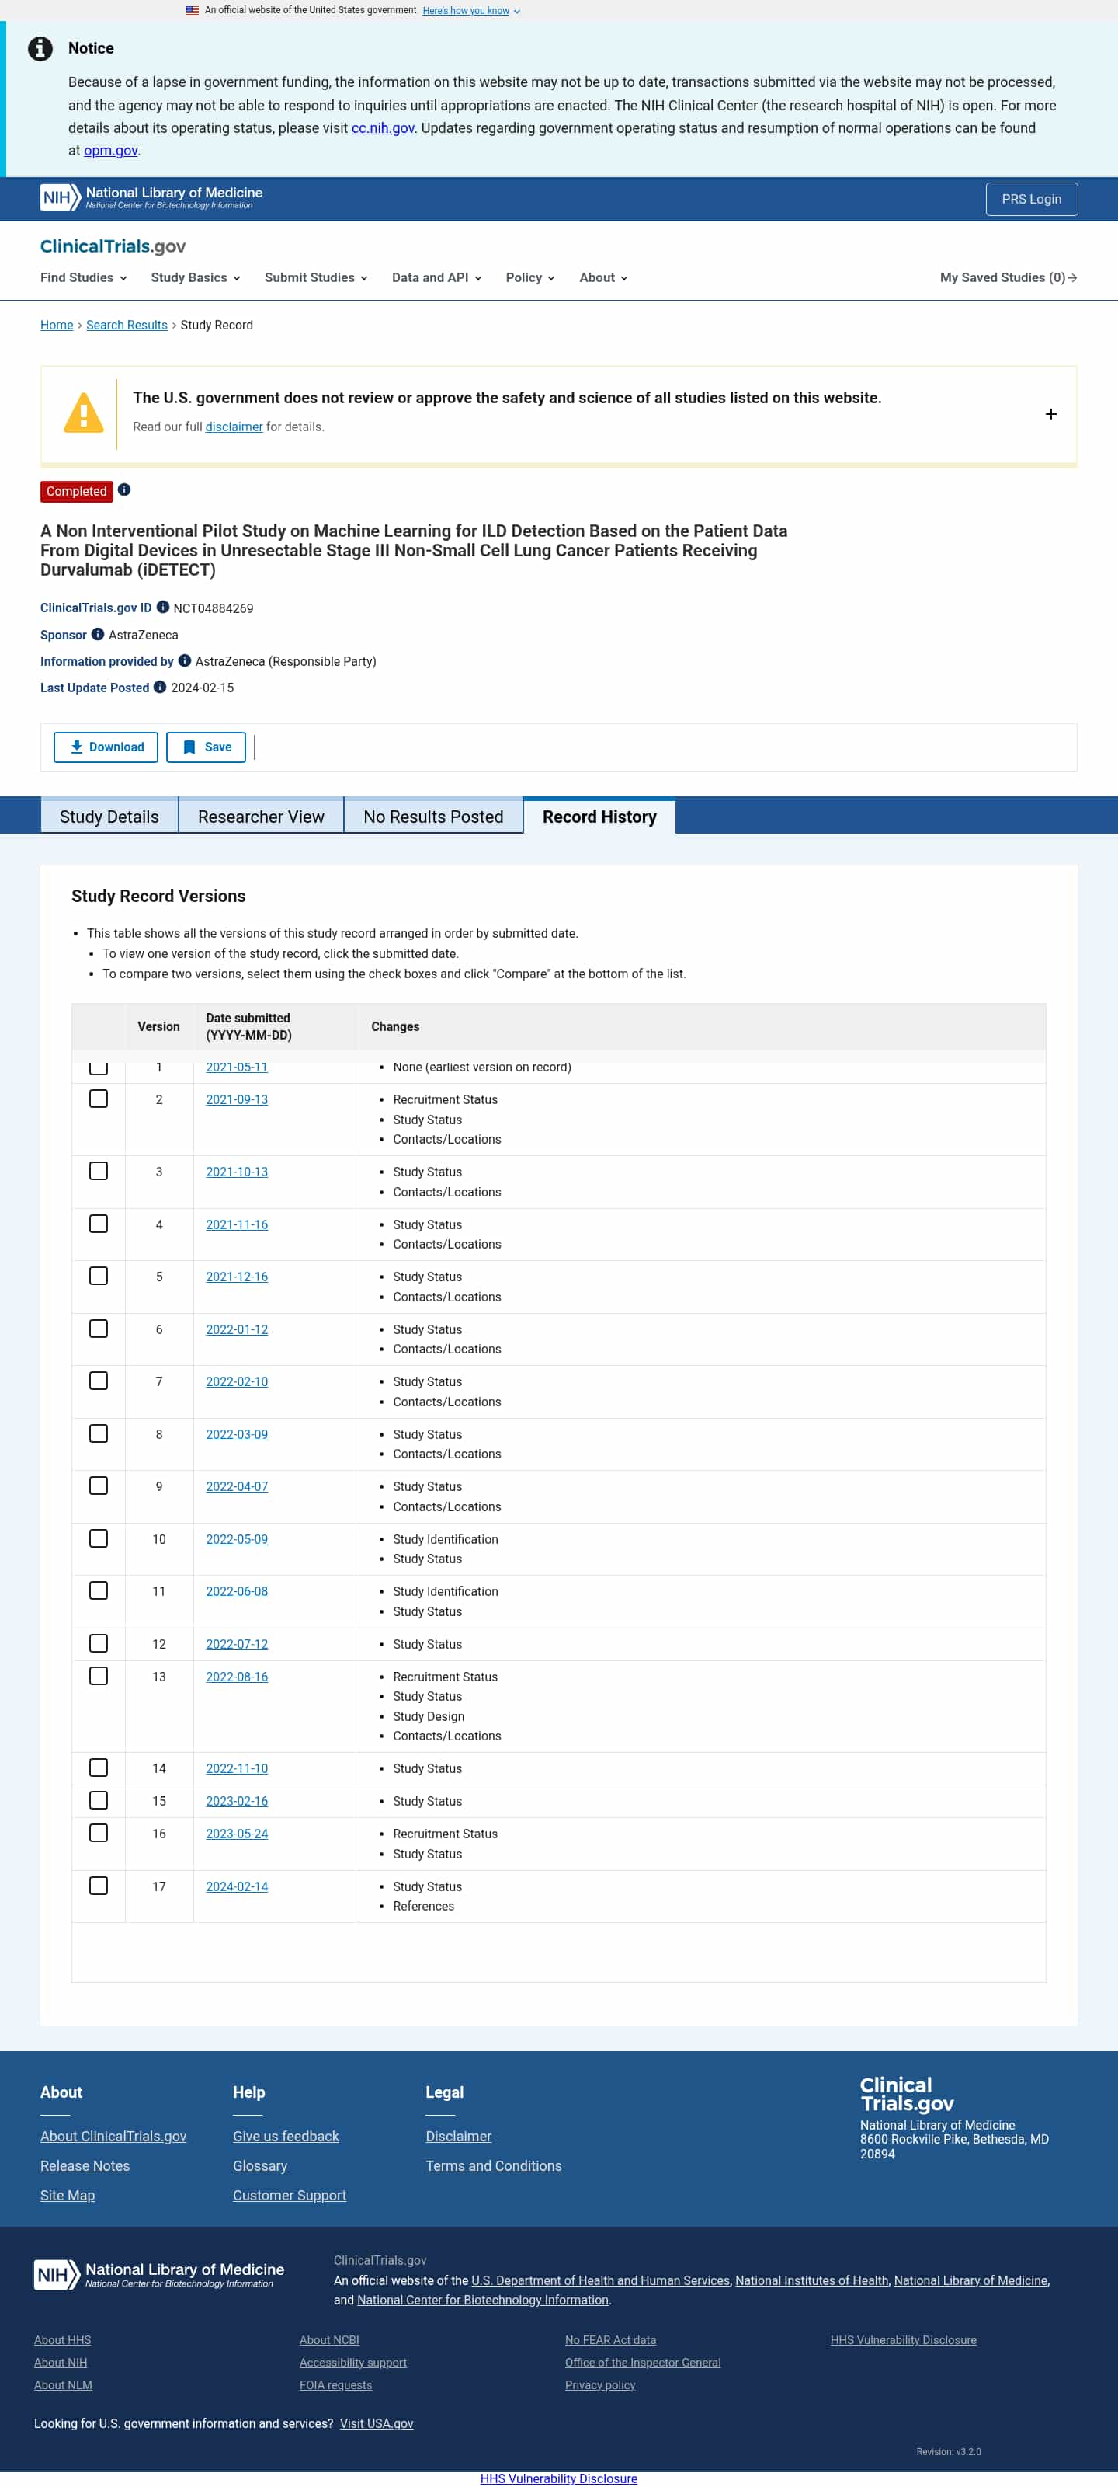Open version submitted 2022-01-12
The height and width of the screenshot is (2487, 1118).
236,1329
